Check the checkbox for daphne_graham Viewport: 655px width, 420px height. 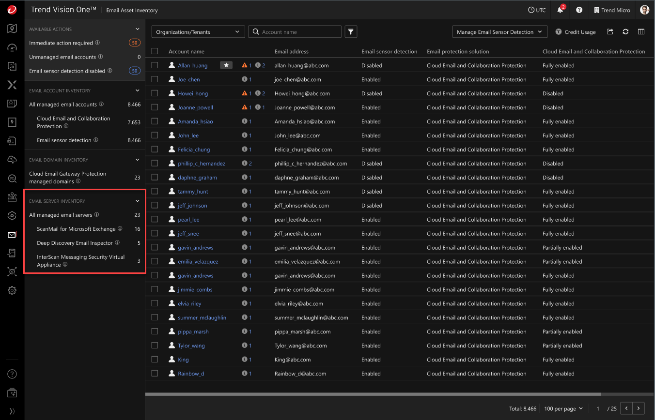point(155,177)
